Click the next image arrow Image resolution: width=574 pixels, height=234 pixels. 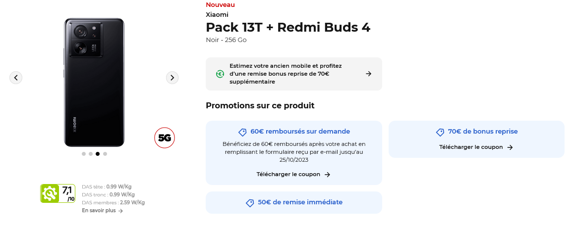click(x=172, y=78)
